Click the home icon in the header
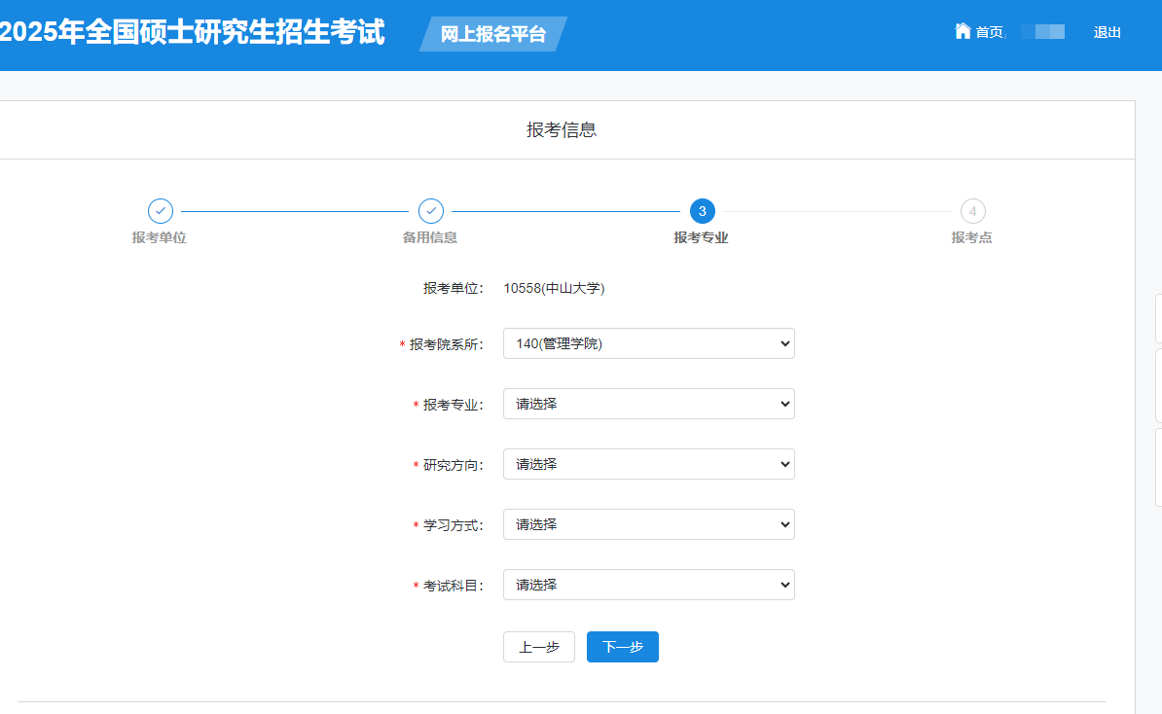Screen dimensions: 1162x714 [x=962, y=31]
